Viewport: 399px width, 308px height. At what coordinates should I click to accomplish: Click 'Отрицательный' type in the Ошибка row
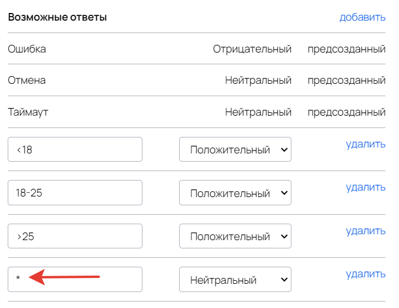(252, 49)
